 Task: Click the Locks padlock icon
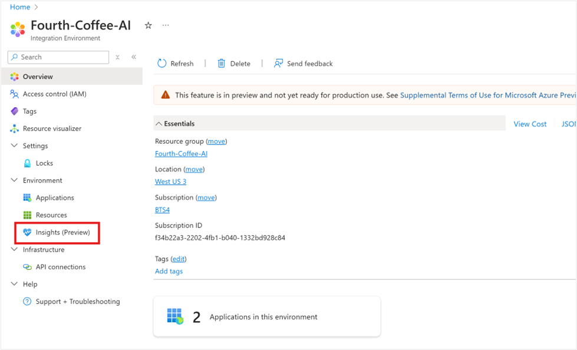(27, 163)
